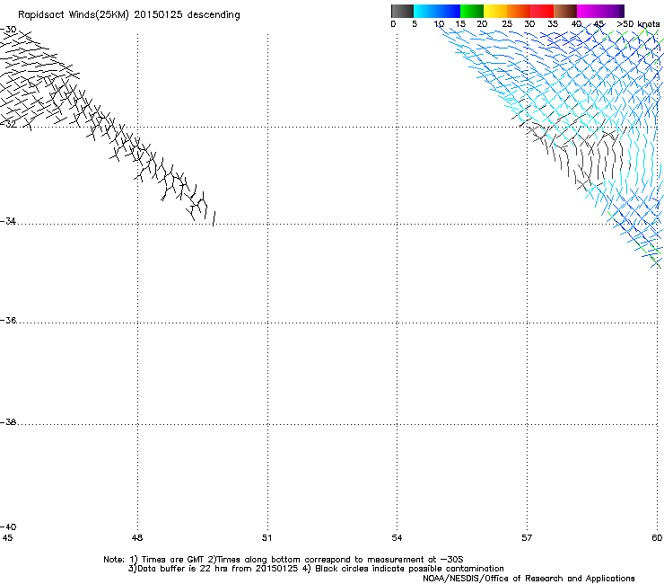Screen dimensions: 664x584
Task: Click legend tick label 5
Action: pos(415,24)
